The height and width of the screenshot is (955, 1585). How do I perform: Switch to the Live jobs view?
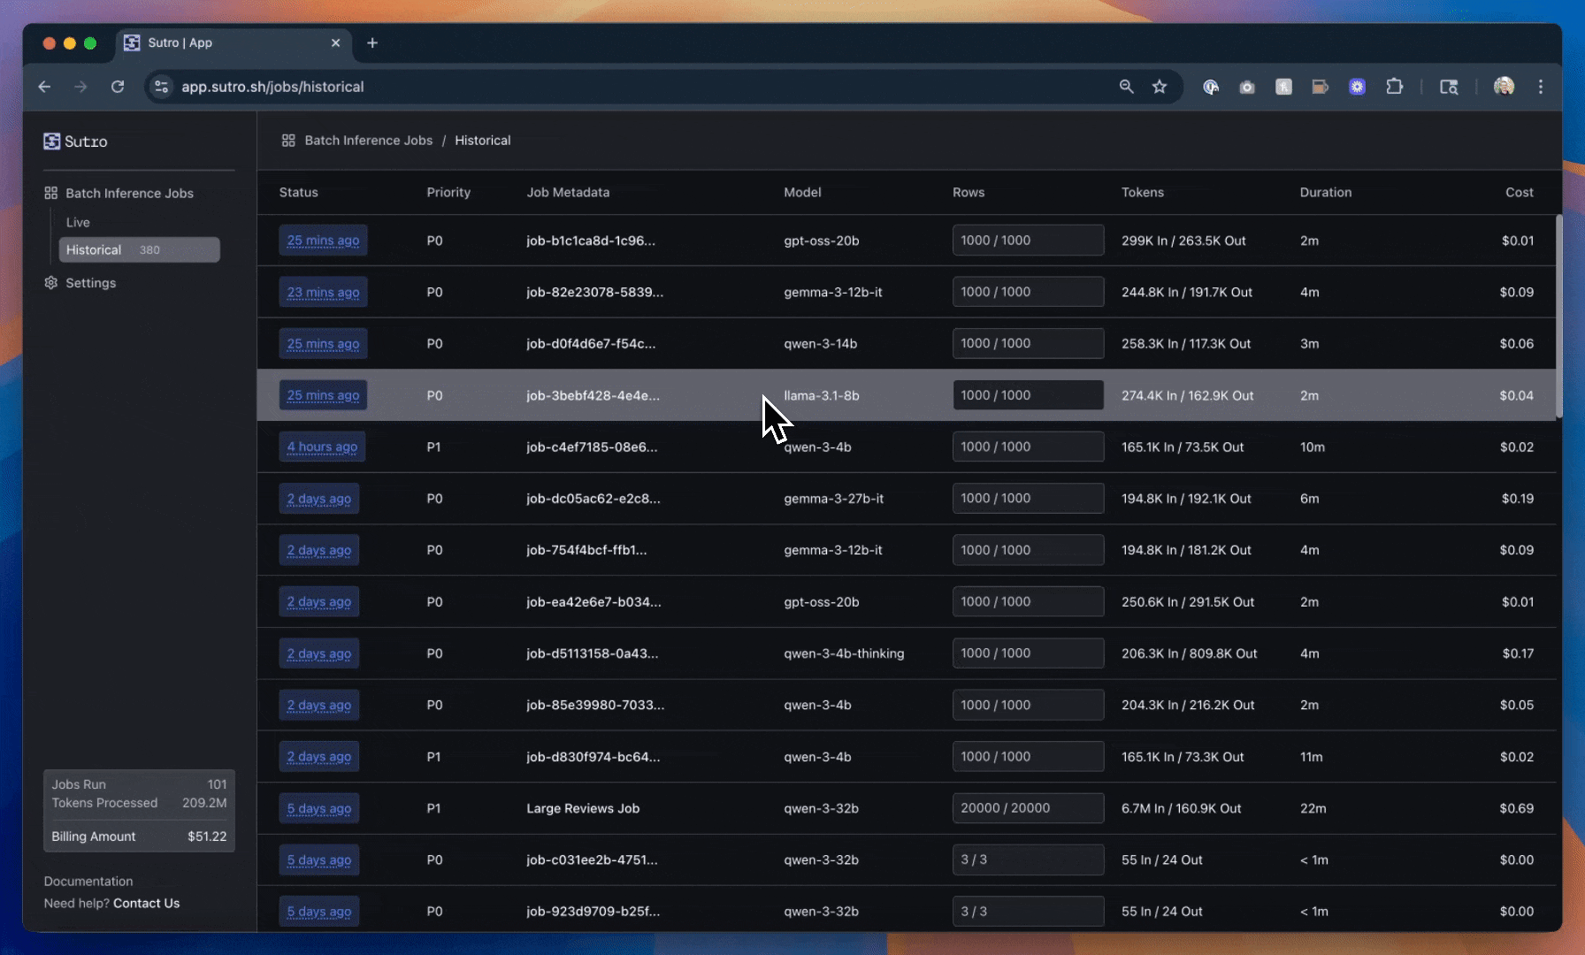click(x=78, y=223)
